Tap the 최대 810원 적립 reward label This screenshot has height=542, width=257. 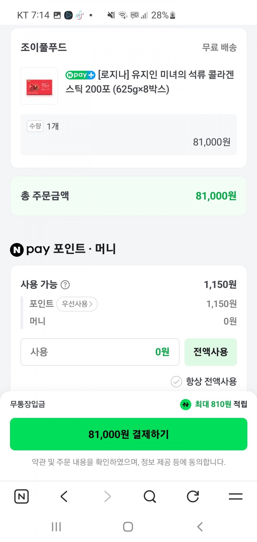214,404
